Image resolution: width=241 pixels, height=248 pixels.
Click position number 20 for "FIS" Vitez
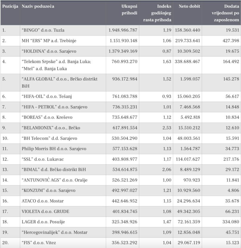[5, 243]
